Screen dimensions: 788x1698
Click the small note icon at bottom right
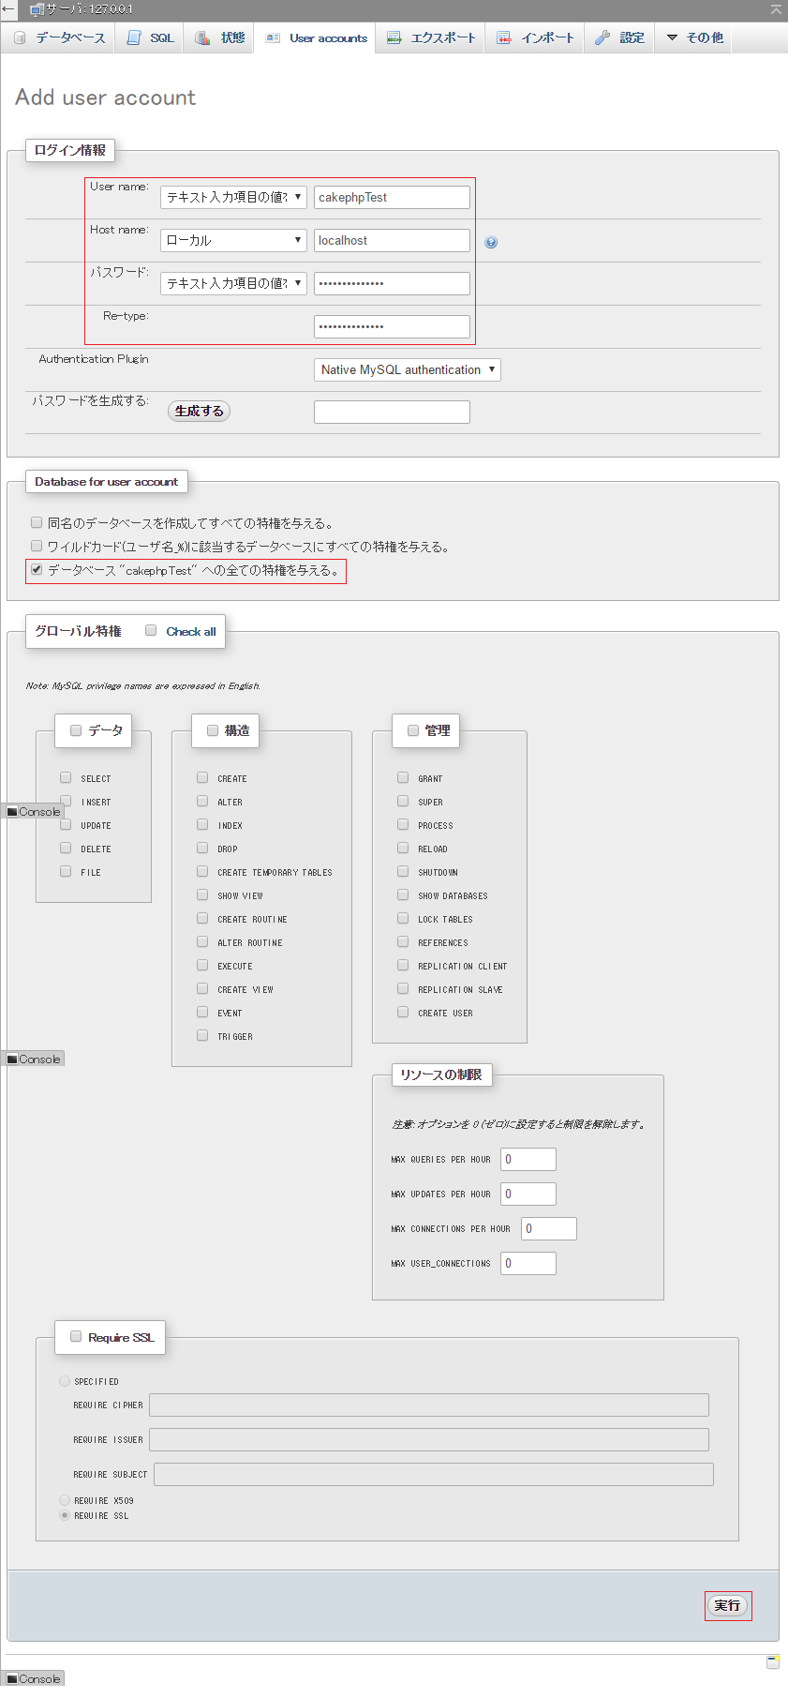[773, 1662]
